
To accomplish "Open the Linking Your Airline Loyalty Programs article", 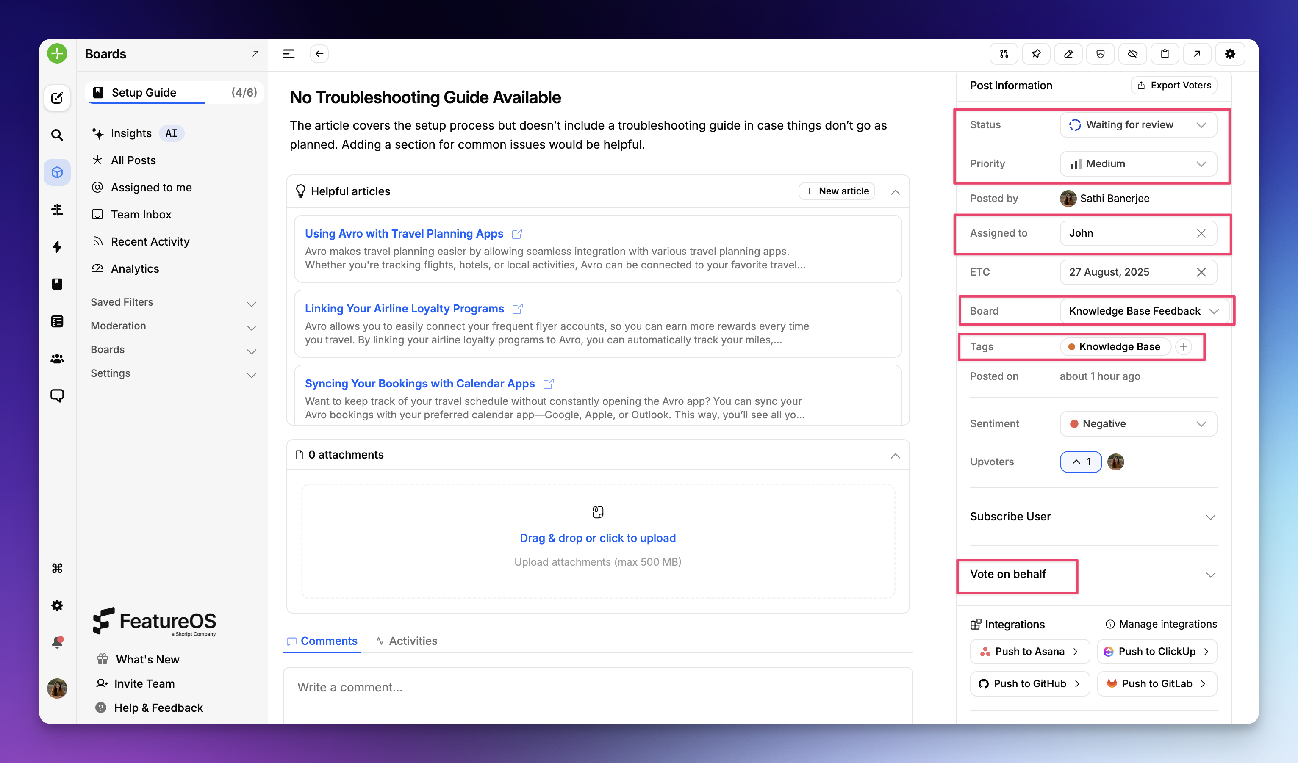I will pyautogui.click(x=404, y=308).
